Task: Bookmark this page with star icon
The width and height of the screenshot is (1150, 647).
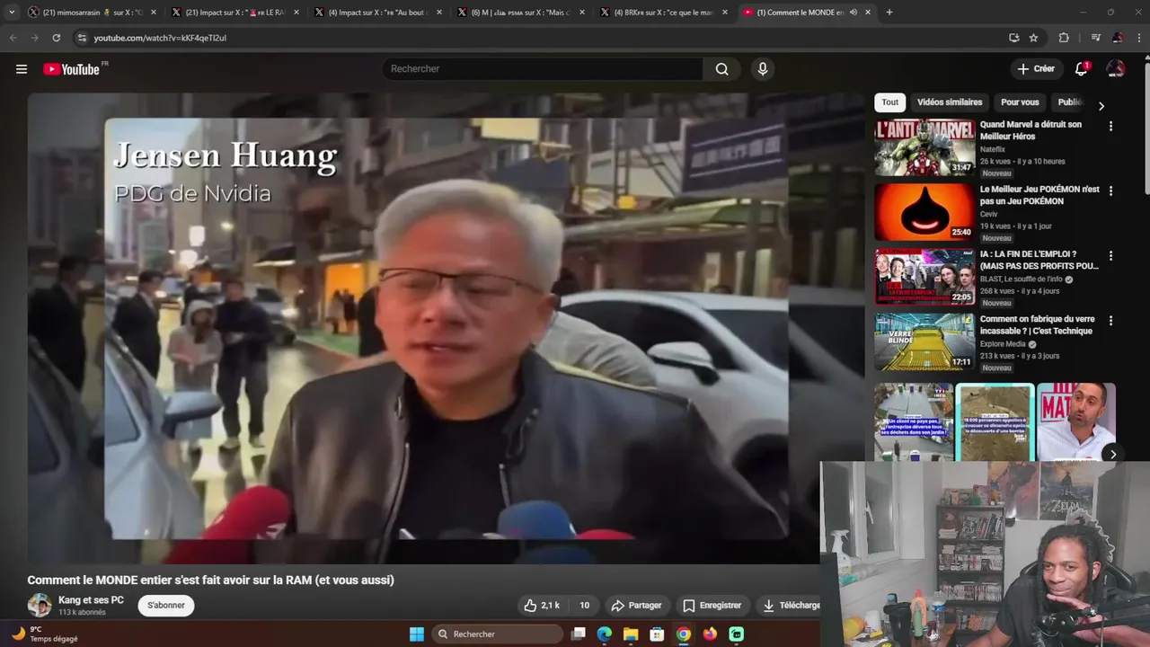Action: 1033,38
